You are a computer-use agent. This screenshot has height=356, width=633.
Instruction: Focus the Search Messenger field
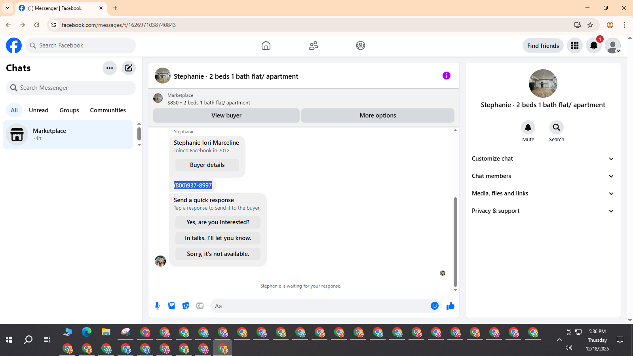coord(71,88)
